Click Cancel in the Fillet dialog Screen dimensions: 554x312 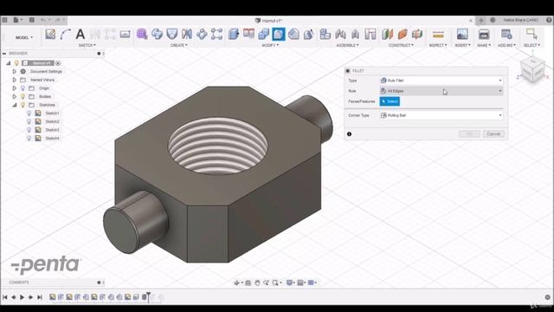(493, 133)
